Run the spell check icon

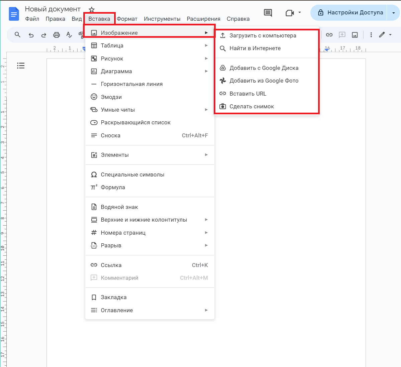click(x=69, y=35)
